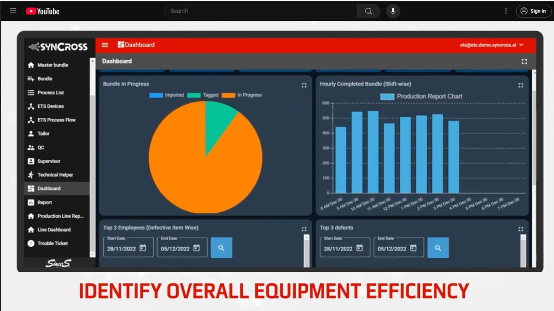Click inside the YouTube search field

(x=260, y=11)
